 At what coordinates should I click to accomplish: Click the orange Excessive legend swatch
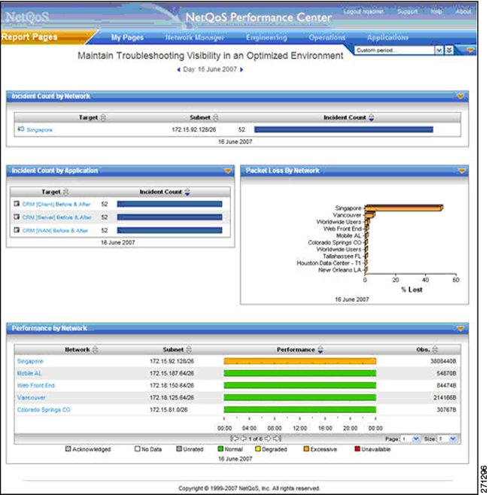click(306, 448)
